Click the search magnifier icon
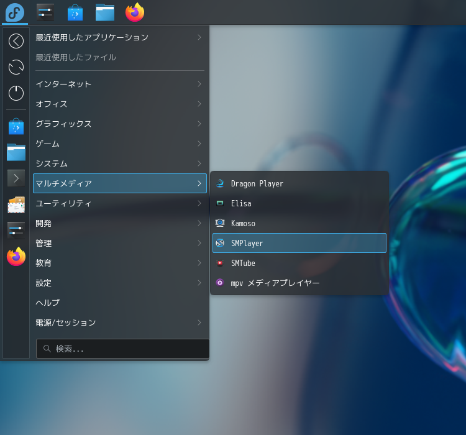 [47, 349]
